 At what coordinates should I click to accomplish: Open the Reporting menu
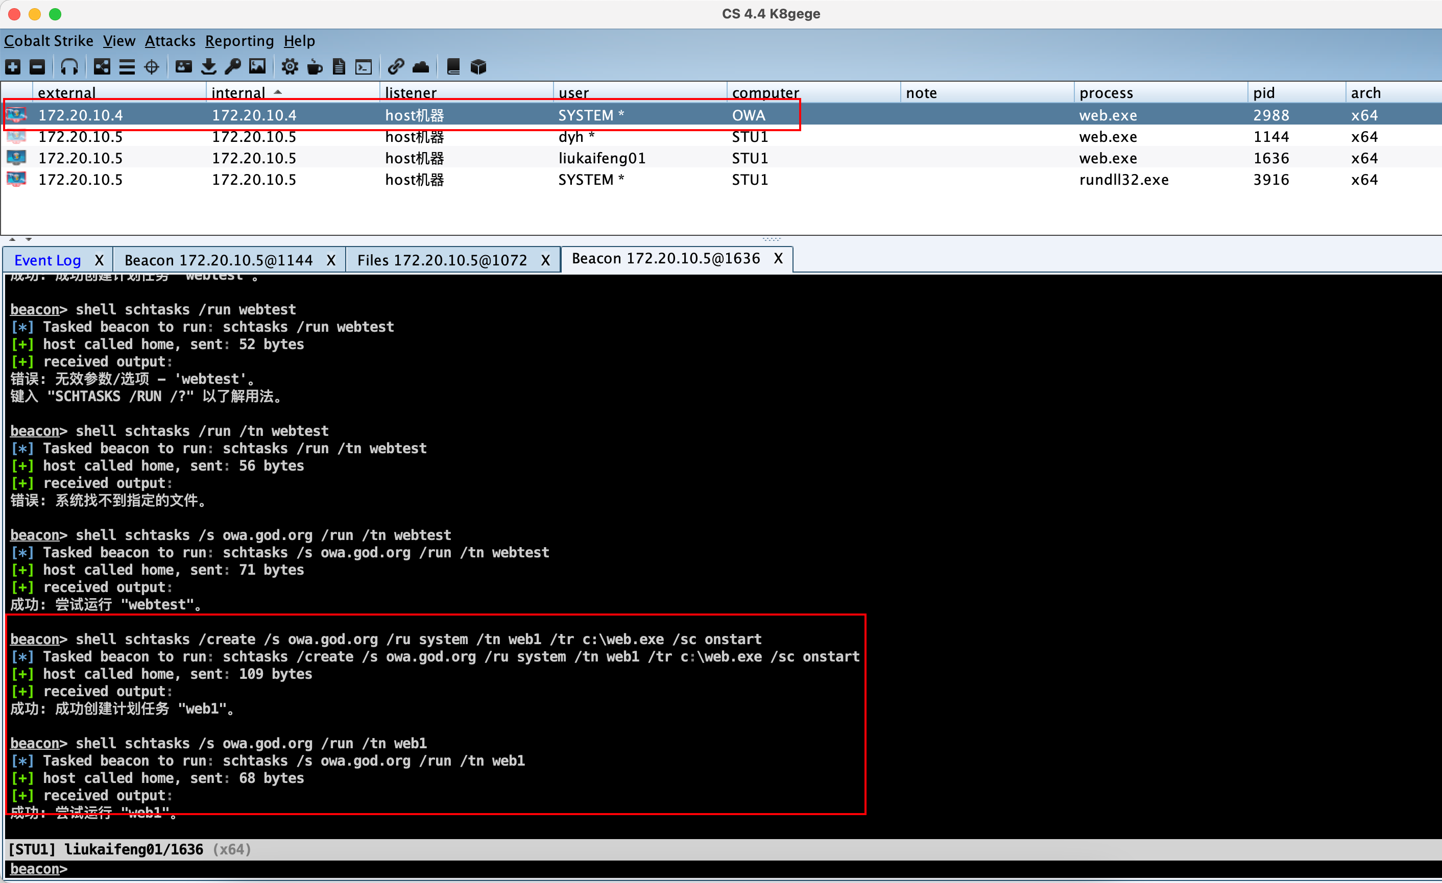point(239,41)
